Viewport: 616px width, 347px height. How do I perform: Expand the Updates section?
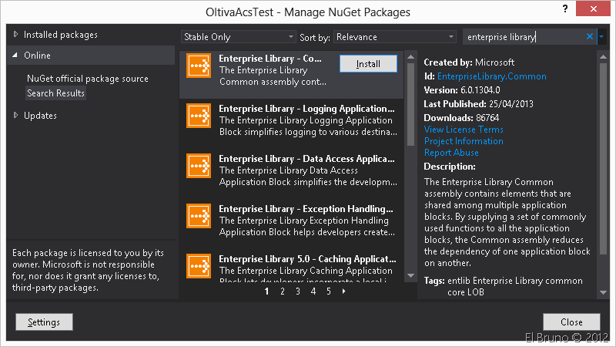tap(17, 116)
